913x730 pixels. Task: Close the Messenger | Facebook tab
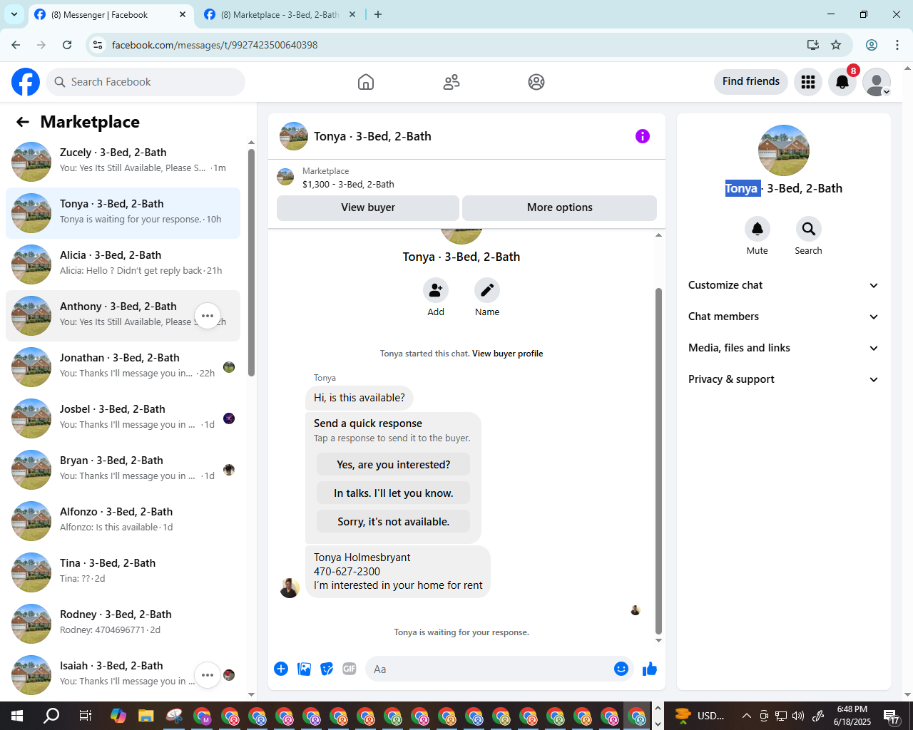tap(183, 14)
